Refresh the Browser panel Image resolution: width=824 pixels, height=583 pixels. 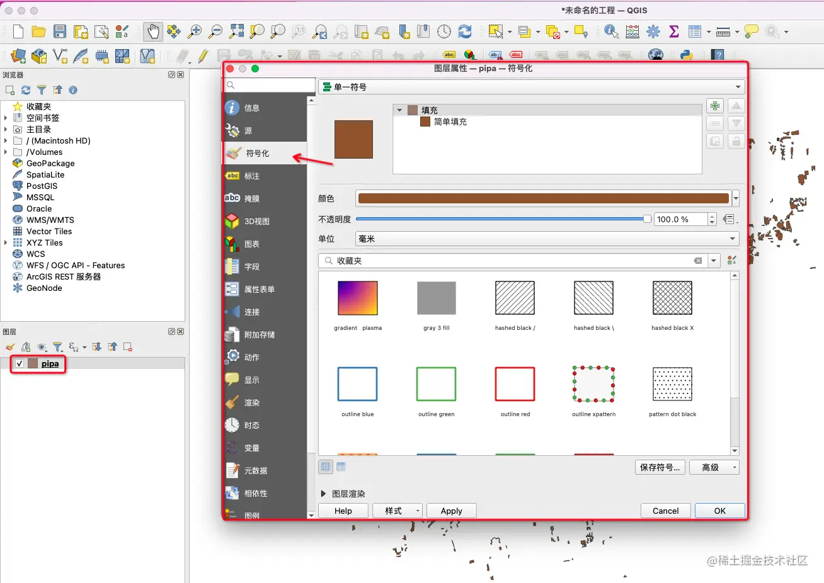[x=26, y=90]
